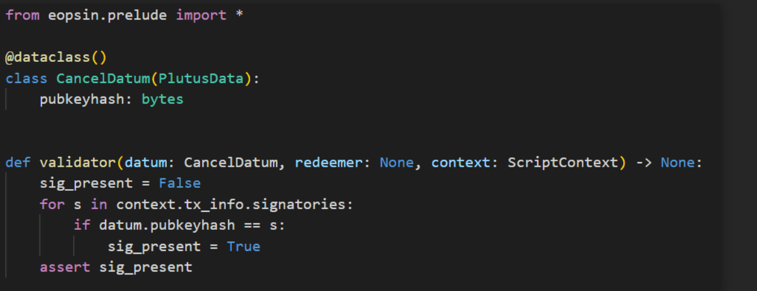Click the ScriptContext type annotation
The image size is (757, 291).
click(x=562, y=162)
